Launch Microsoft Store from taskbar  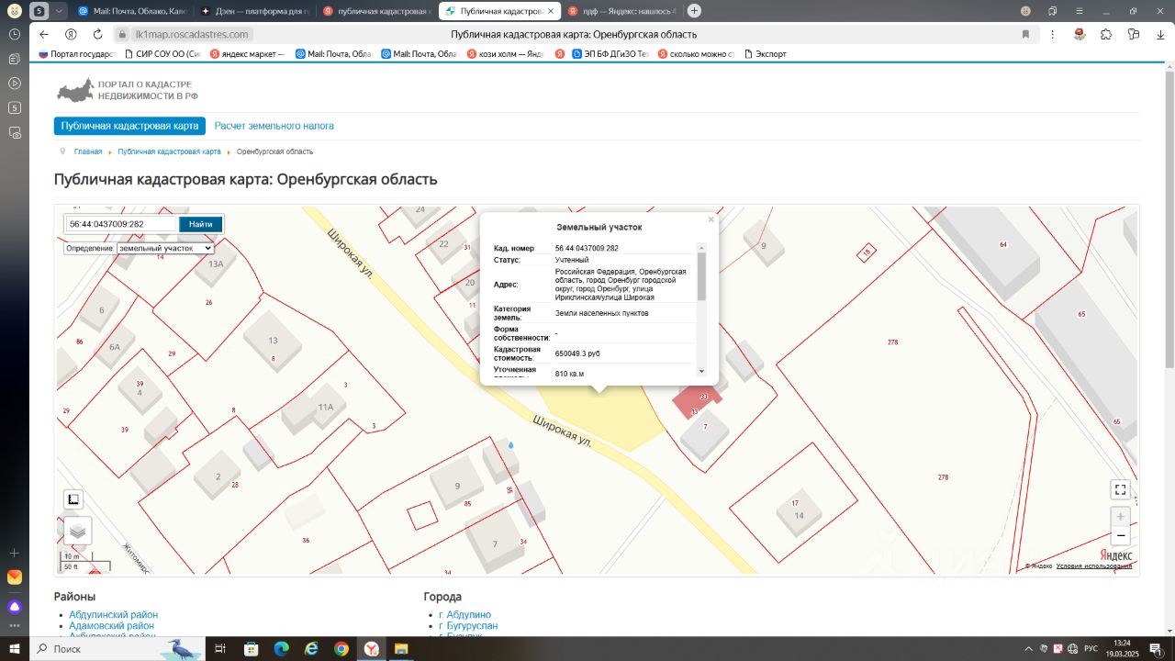[251, 649]
